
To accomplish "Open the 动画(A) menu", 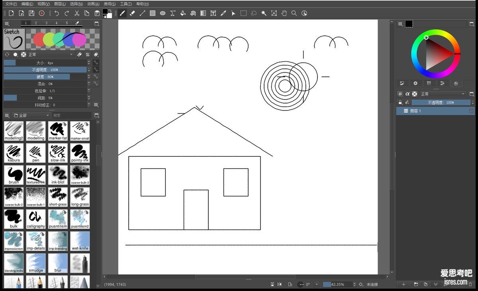I will coord(93,4).
